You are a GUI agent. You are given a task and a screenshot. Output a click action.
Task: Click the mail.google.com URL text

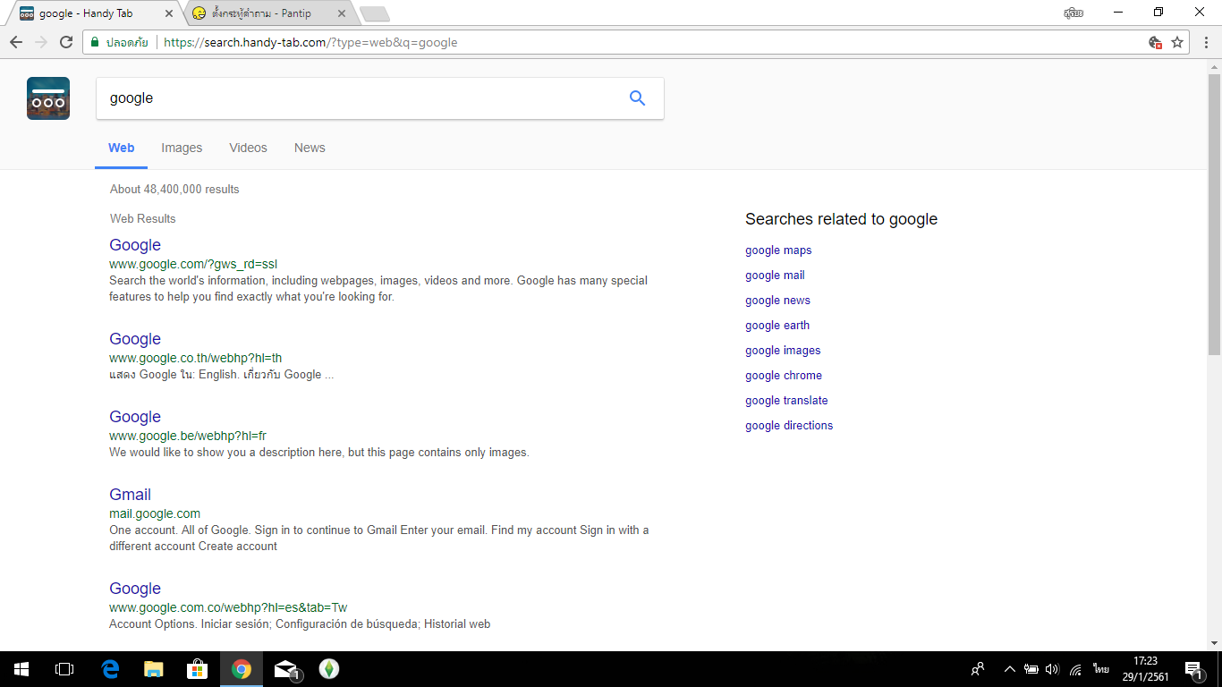click(155, 513)
